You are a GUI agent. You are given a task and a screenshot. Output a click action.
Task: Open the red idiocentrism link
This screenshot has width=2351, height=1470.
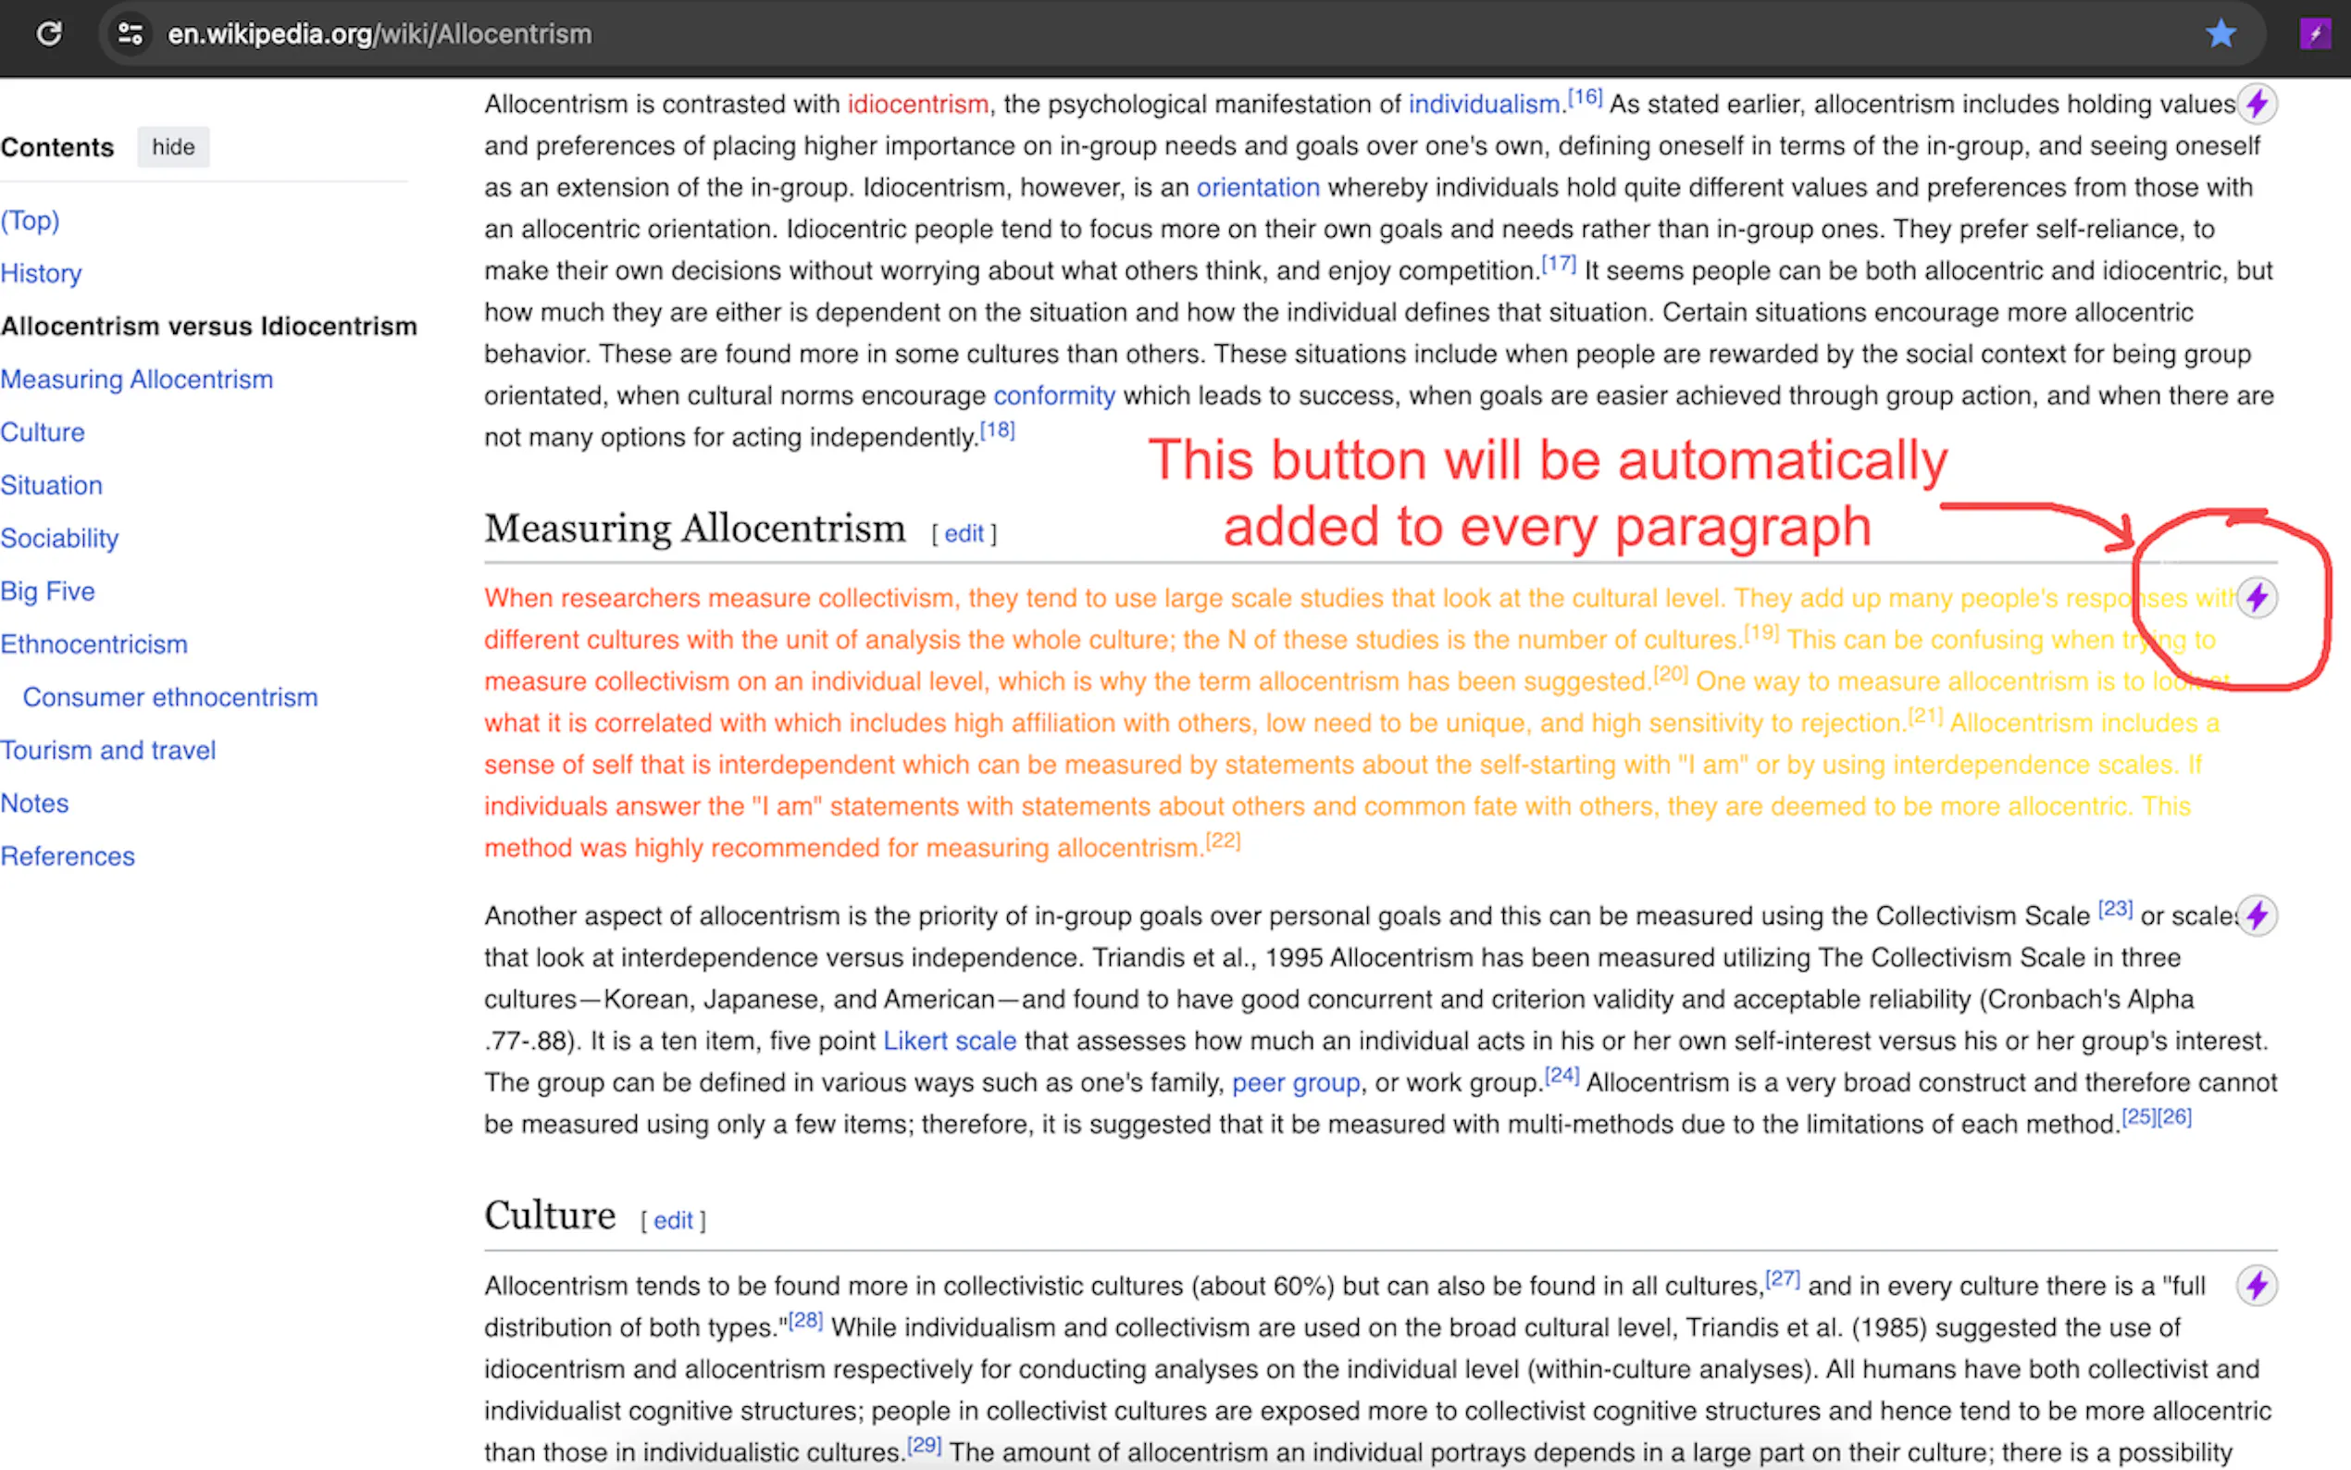[x=917, y=104]
